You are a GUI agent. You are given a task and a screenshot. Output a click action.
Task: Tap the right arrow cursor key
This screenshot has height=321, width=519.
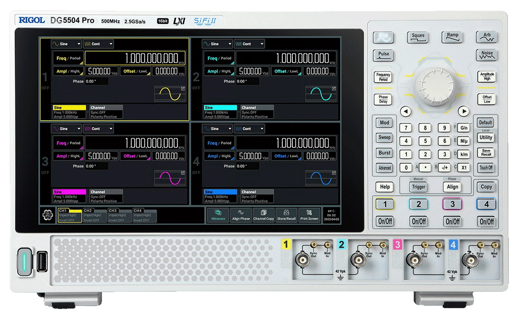pos(463,111)
